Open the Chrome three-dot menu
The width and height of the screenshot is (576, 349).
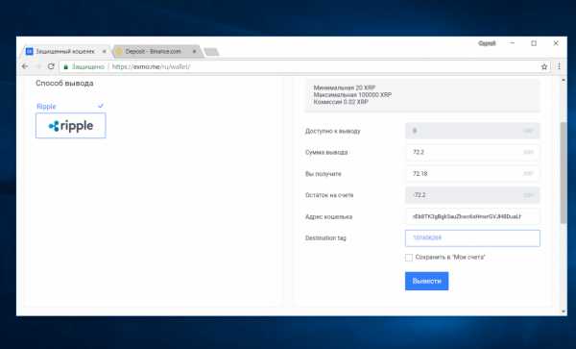tap(559, 66)
